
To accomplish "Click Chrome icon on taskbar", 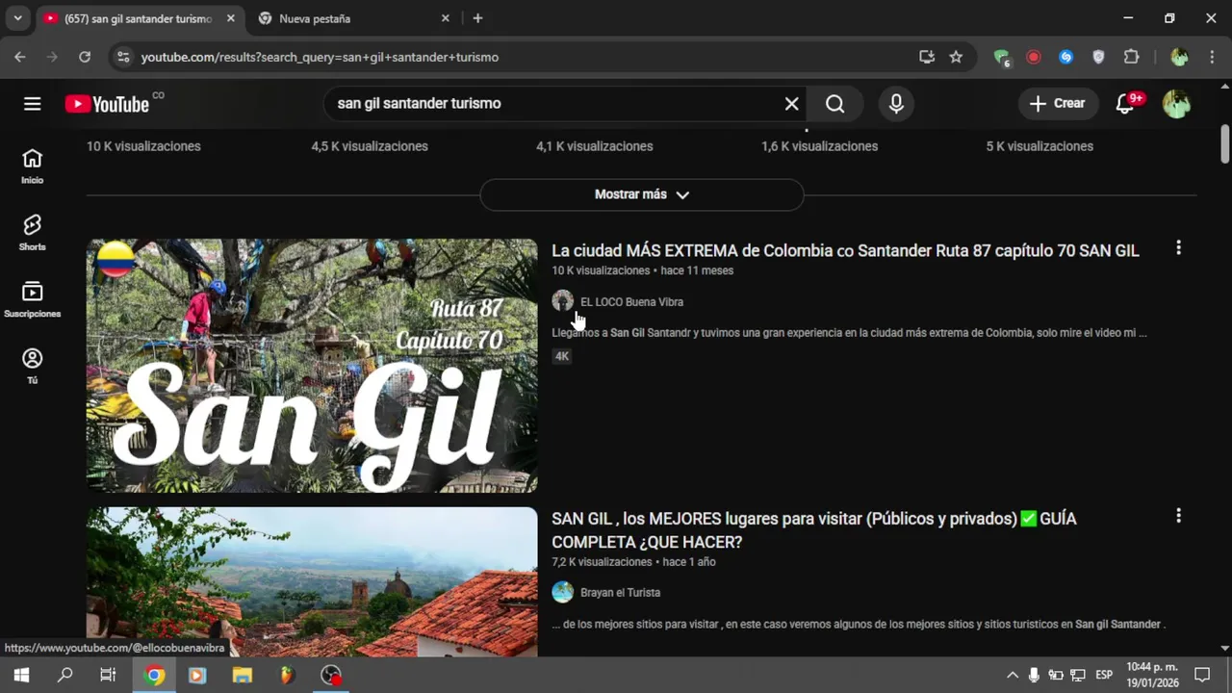I will pos(154,675).
